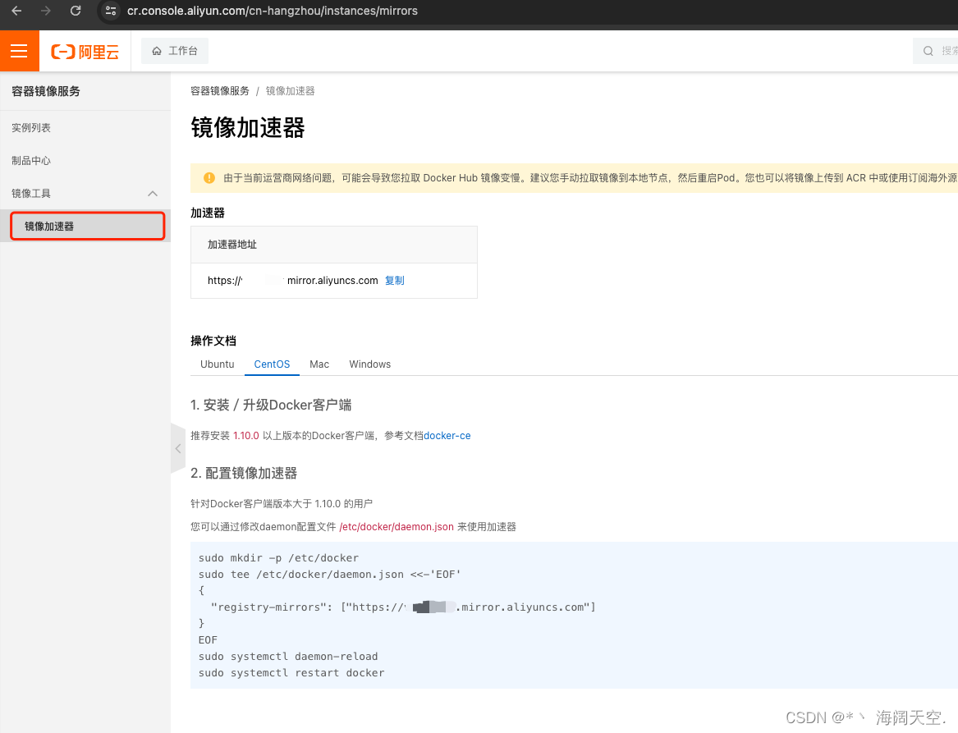Click the 容器镜像服务 sidebar title
Image resolution: width=958 pixels, height=733 pixels.
pos(46,91)
